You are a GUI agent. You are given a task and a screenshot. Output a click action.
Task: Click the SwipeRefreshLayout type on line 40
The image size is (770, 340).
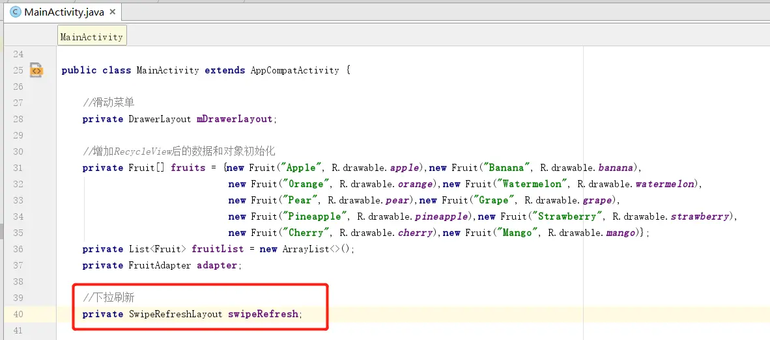175,314
